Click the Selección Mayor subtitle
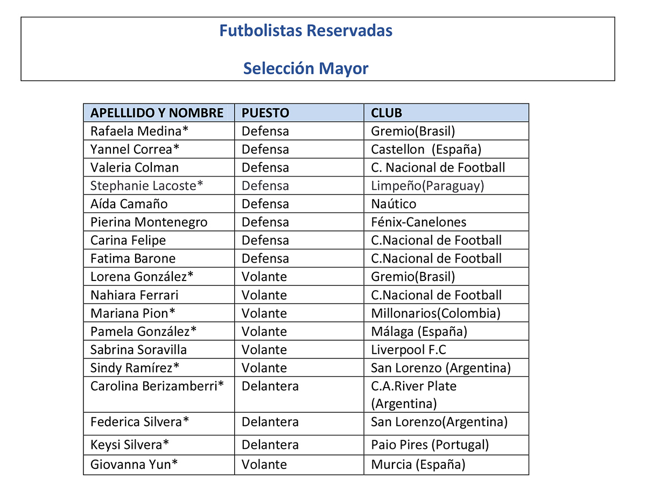The image size is (646, 492). 306,68
